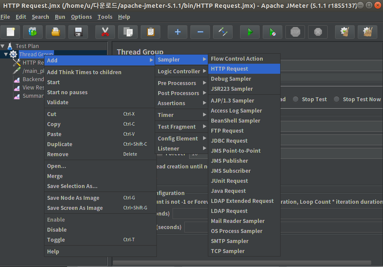Click the Thread Group gear icon
The height and width of the screenshot is (267, 383).
point(13,54)
